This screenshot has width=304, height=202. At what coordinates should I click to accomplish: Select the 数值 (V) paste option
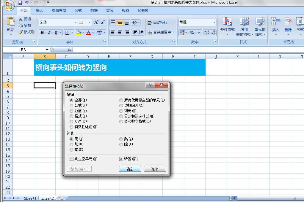click(71, 111)
